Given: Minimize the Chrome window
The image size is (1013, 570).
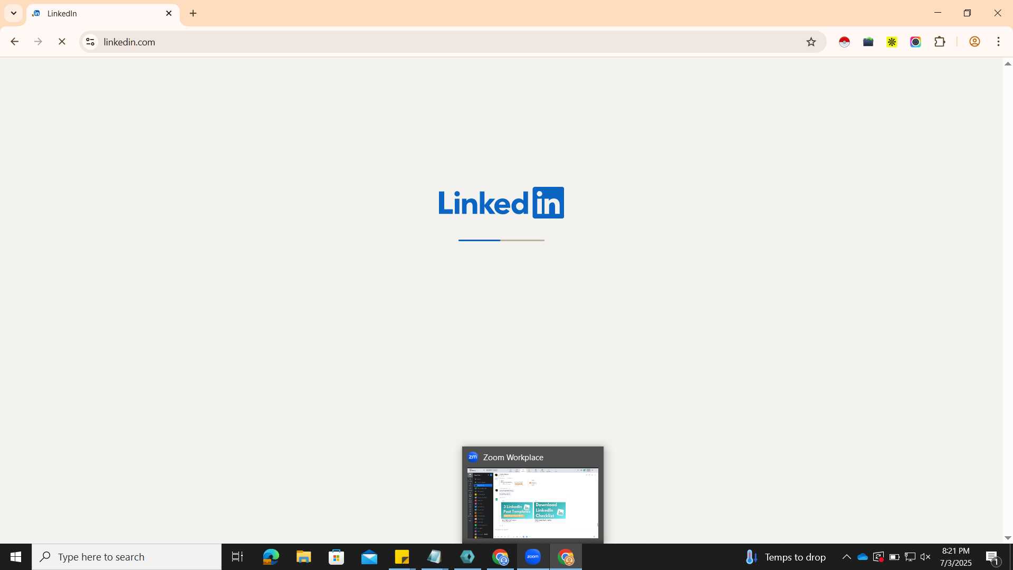Looking at the screenshot, I should pyautogui.click(x=938, y=13).
